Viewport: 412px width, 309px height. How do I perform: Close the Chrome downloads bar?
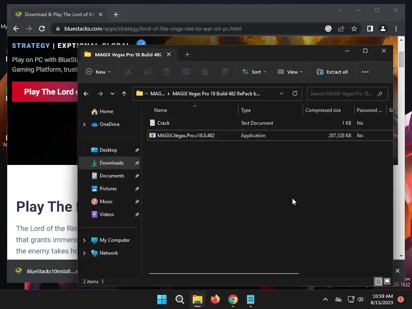398,271
